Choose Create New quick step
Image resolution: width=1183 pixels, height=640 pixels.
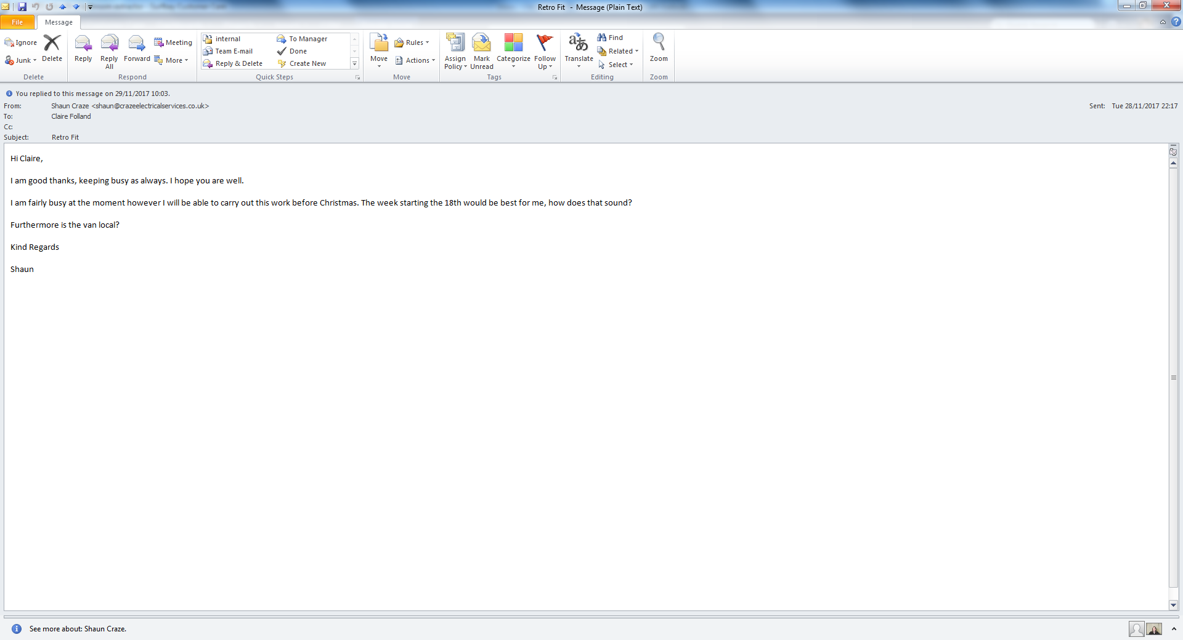pos(302,63)
